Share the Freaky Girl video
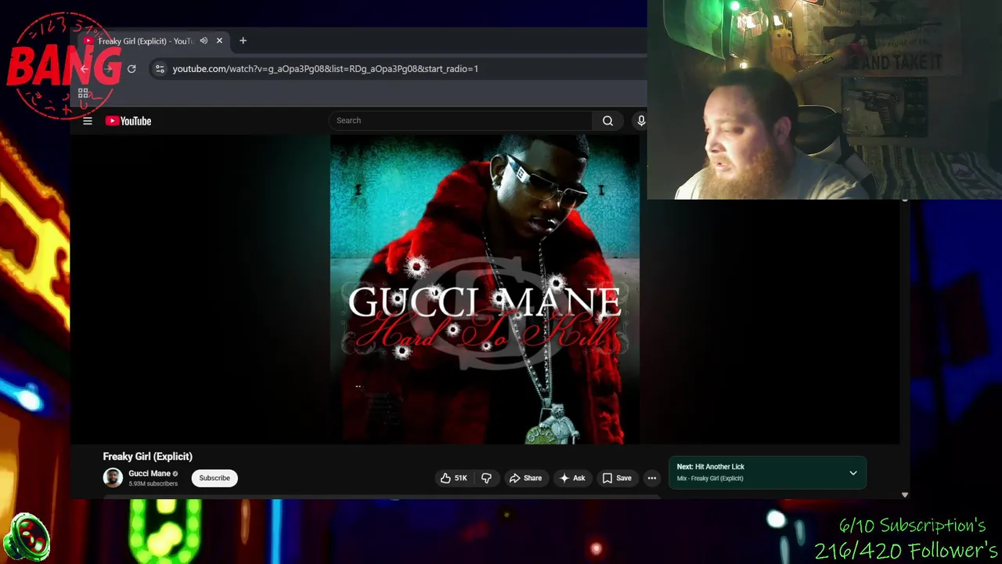The image size is (1002, 564). pyautogui.click(x=525, y=478)
